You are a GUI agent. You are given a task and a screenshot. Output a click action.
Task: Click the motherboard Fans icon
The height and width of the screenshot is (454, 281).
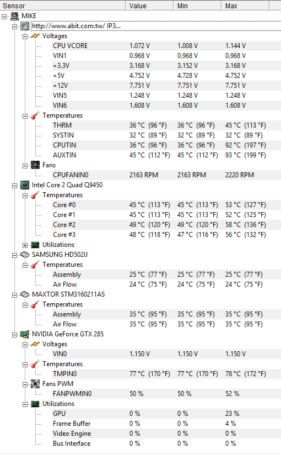35,165
